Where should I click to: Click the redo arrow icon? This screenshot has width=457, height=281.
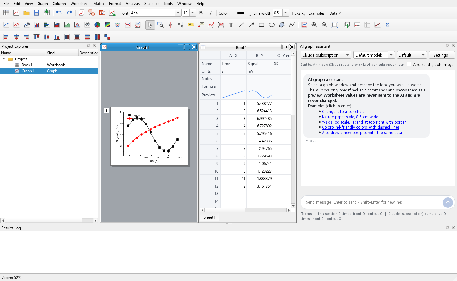tap(69, 13)
